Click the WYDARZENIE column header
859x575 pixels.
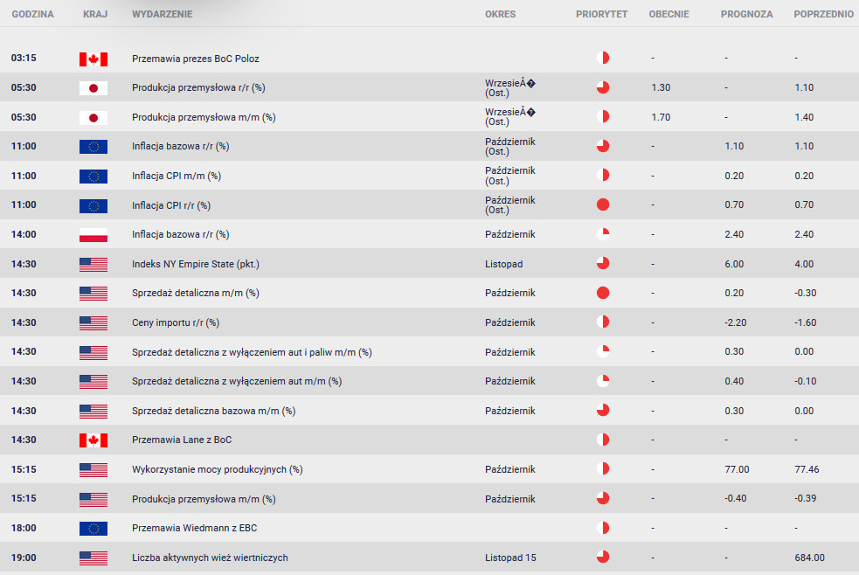[x=163, y=14]
